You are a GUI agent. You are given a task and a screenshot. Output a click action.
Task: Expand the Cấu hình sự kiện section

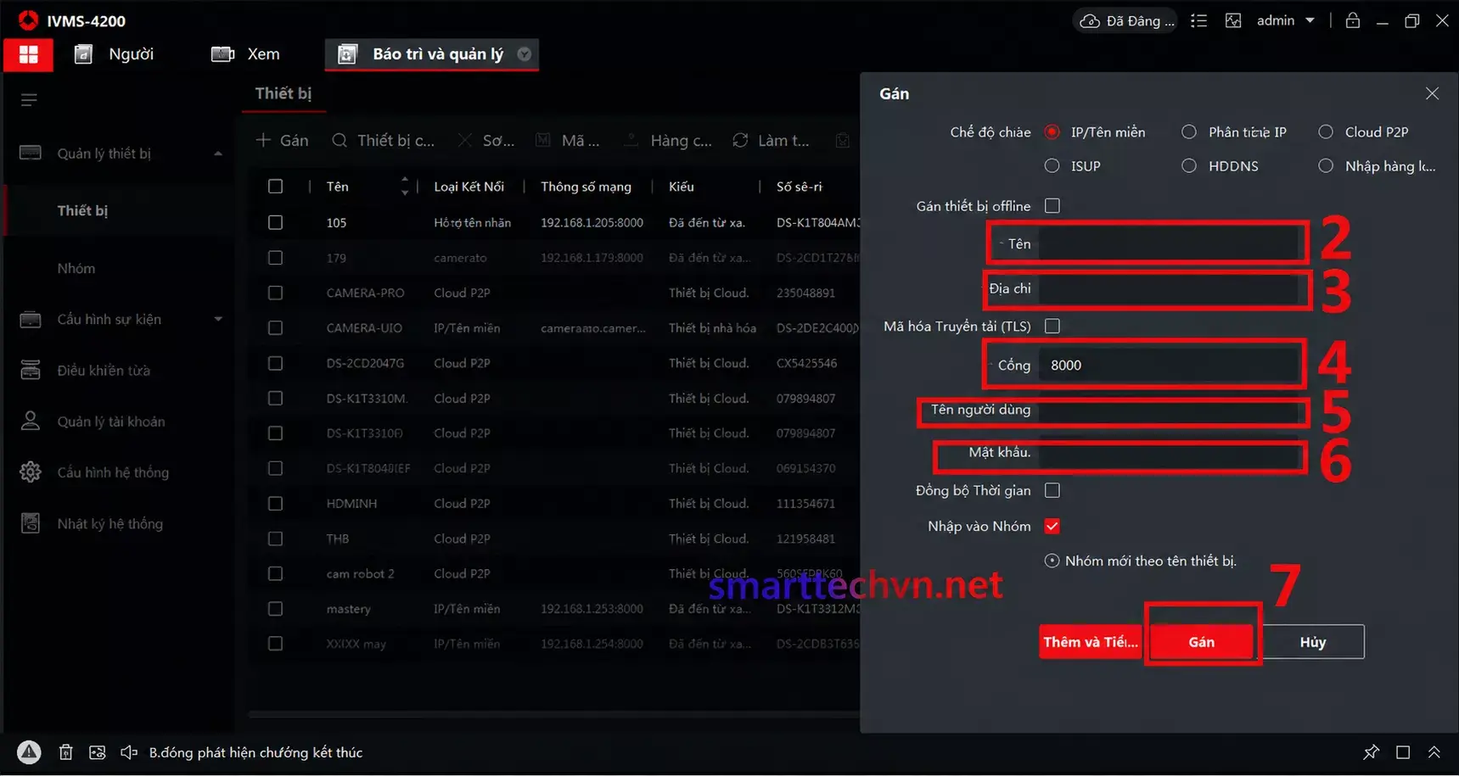(x=218, y=319)
